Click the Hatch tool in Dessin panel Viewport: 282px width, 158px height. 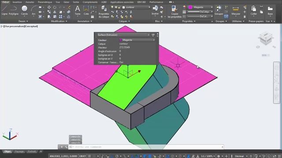coord(40,17)
